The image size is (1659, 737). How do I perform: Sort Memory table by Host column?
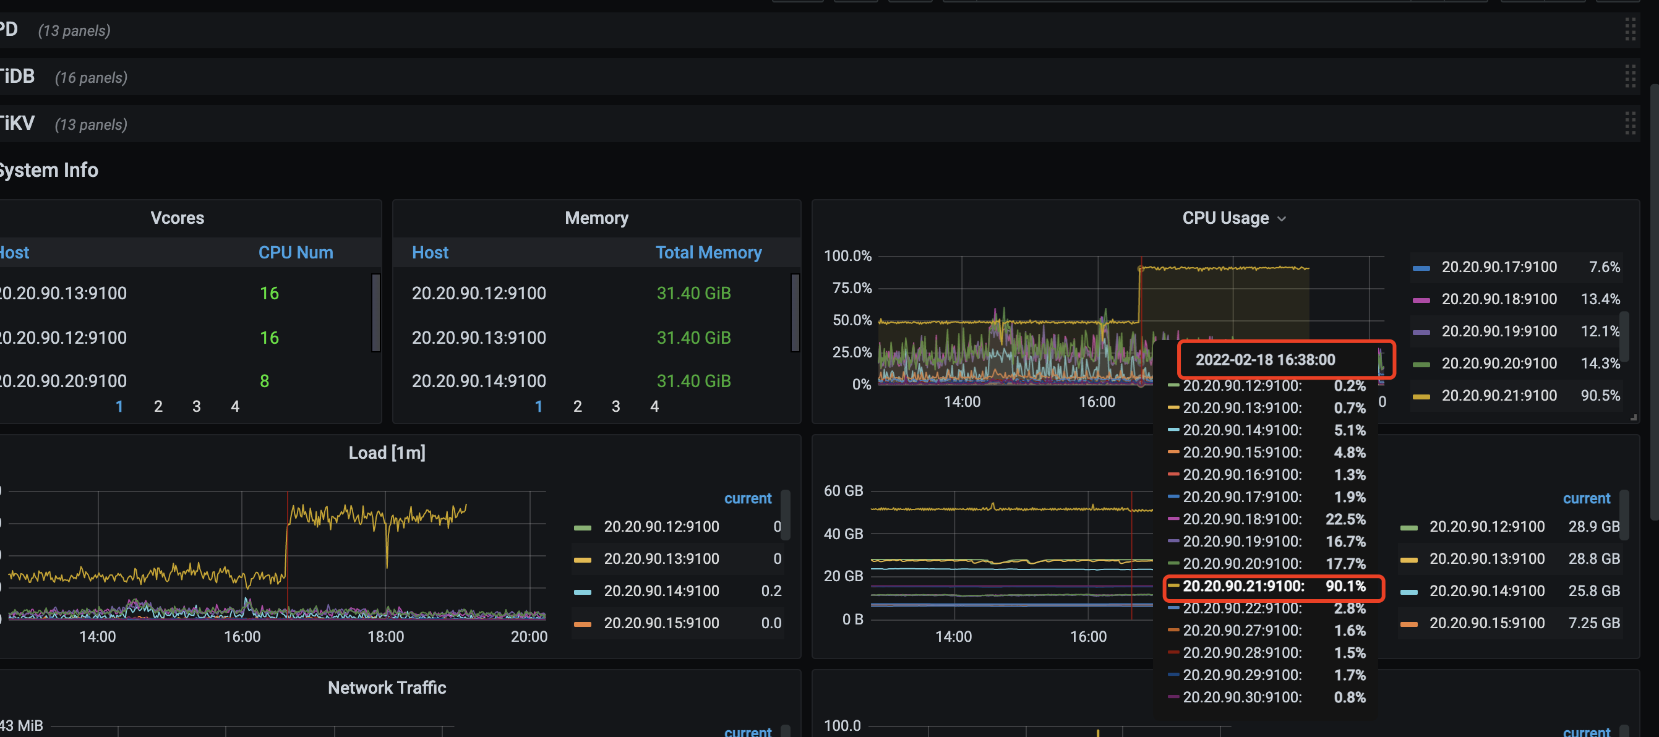(x=430, y=252)
